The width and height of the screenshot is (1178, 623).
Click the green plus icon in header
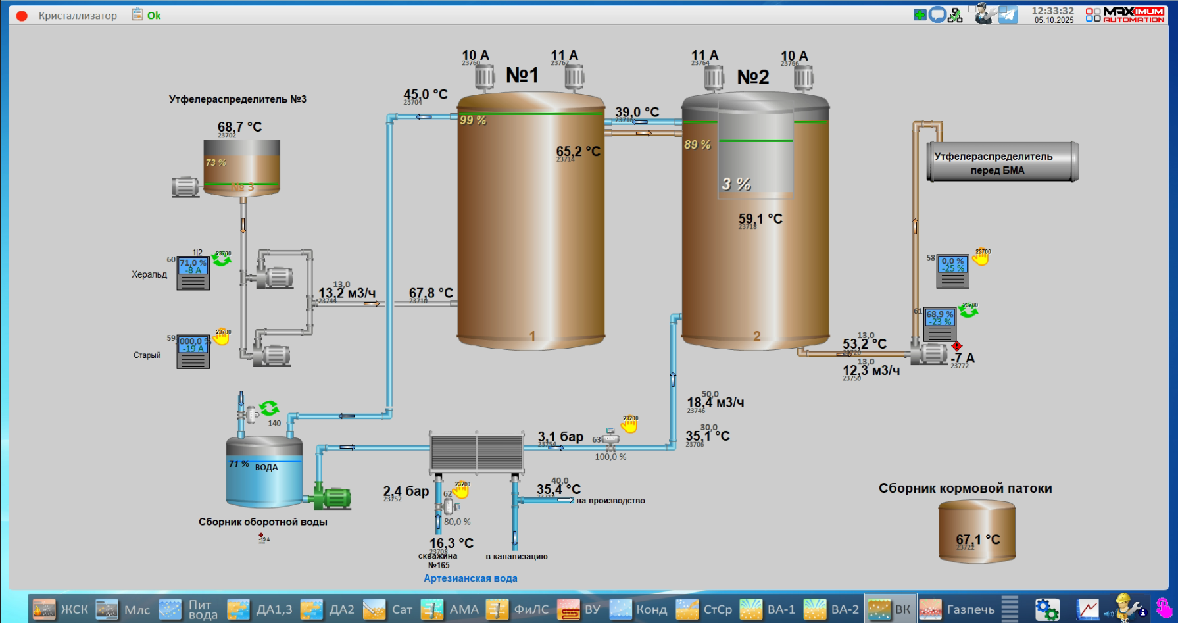point(920,14)
